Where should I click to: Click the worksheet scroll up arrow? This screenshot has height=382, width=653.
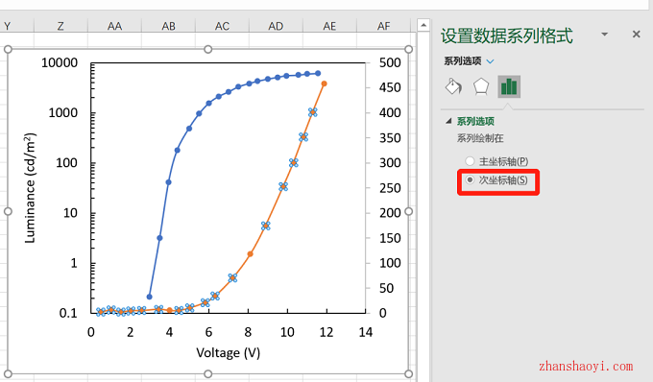pos(423,25)
